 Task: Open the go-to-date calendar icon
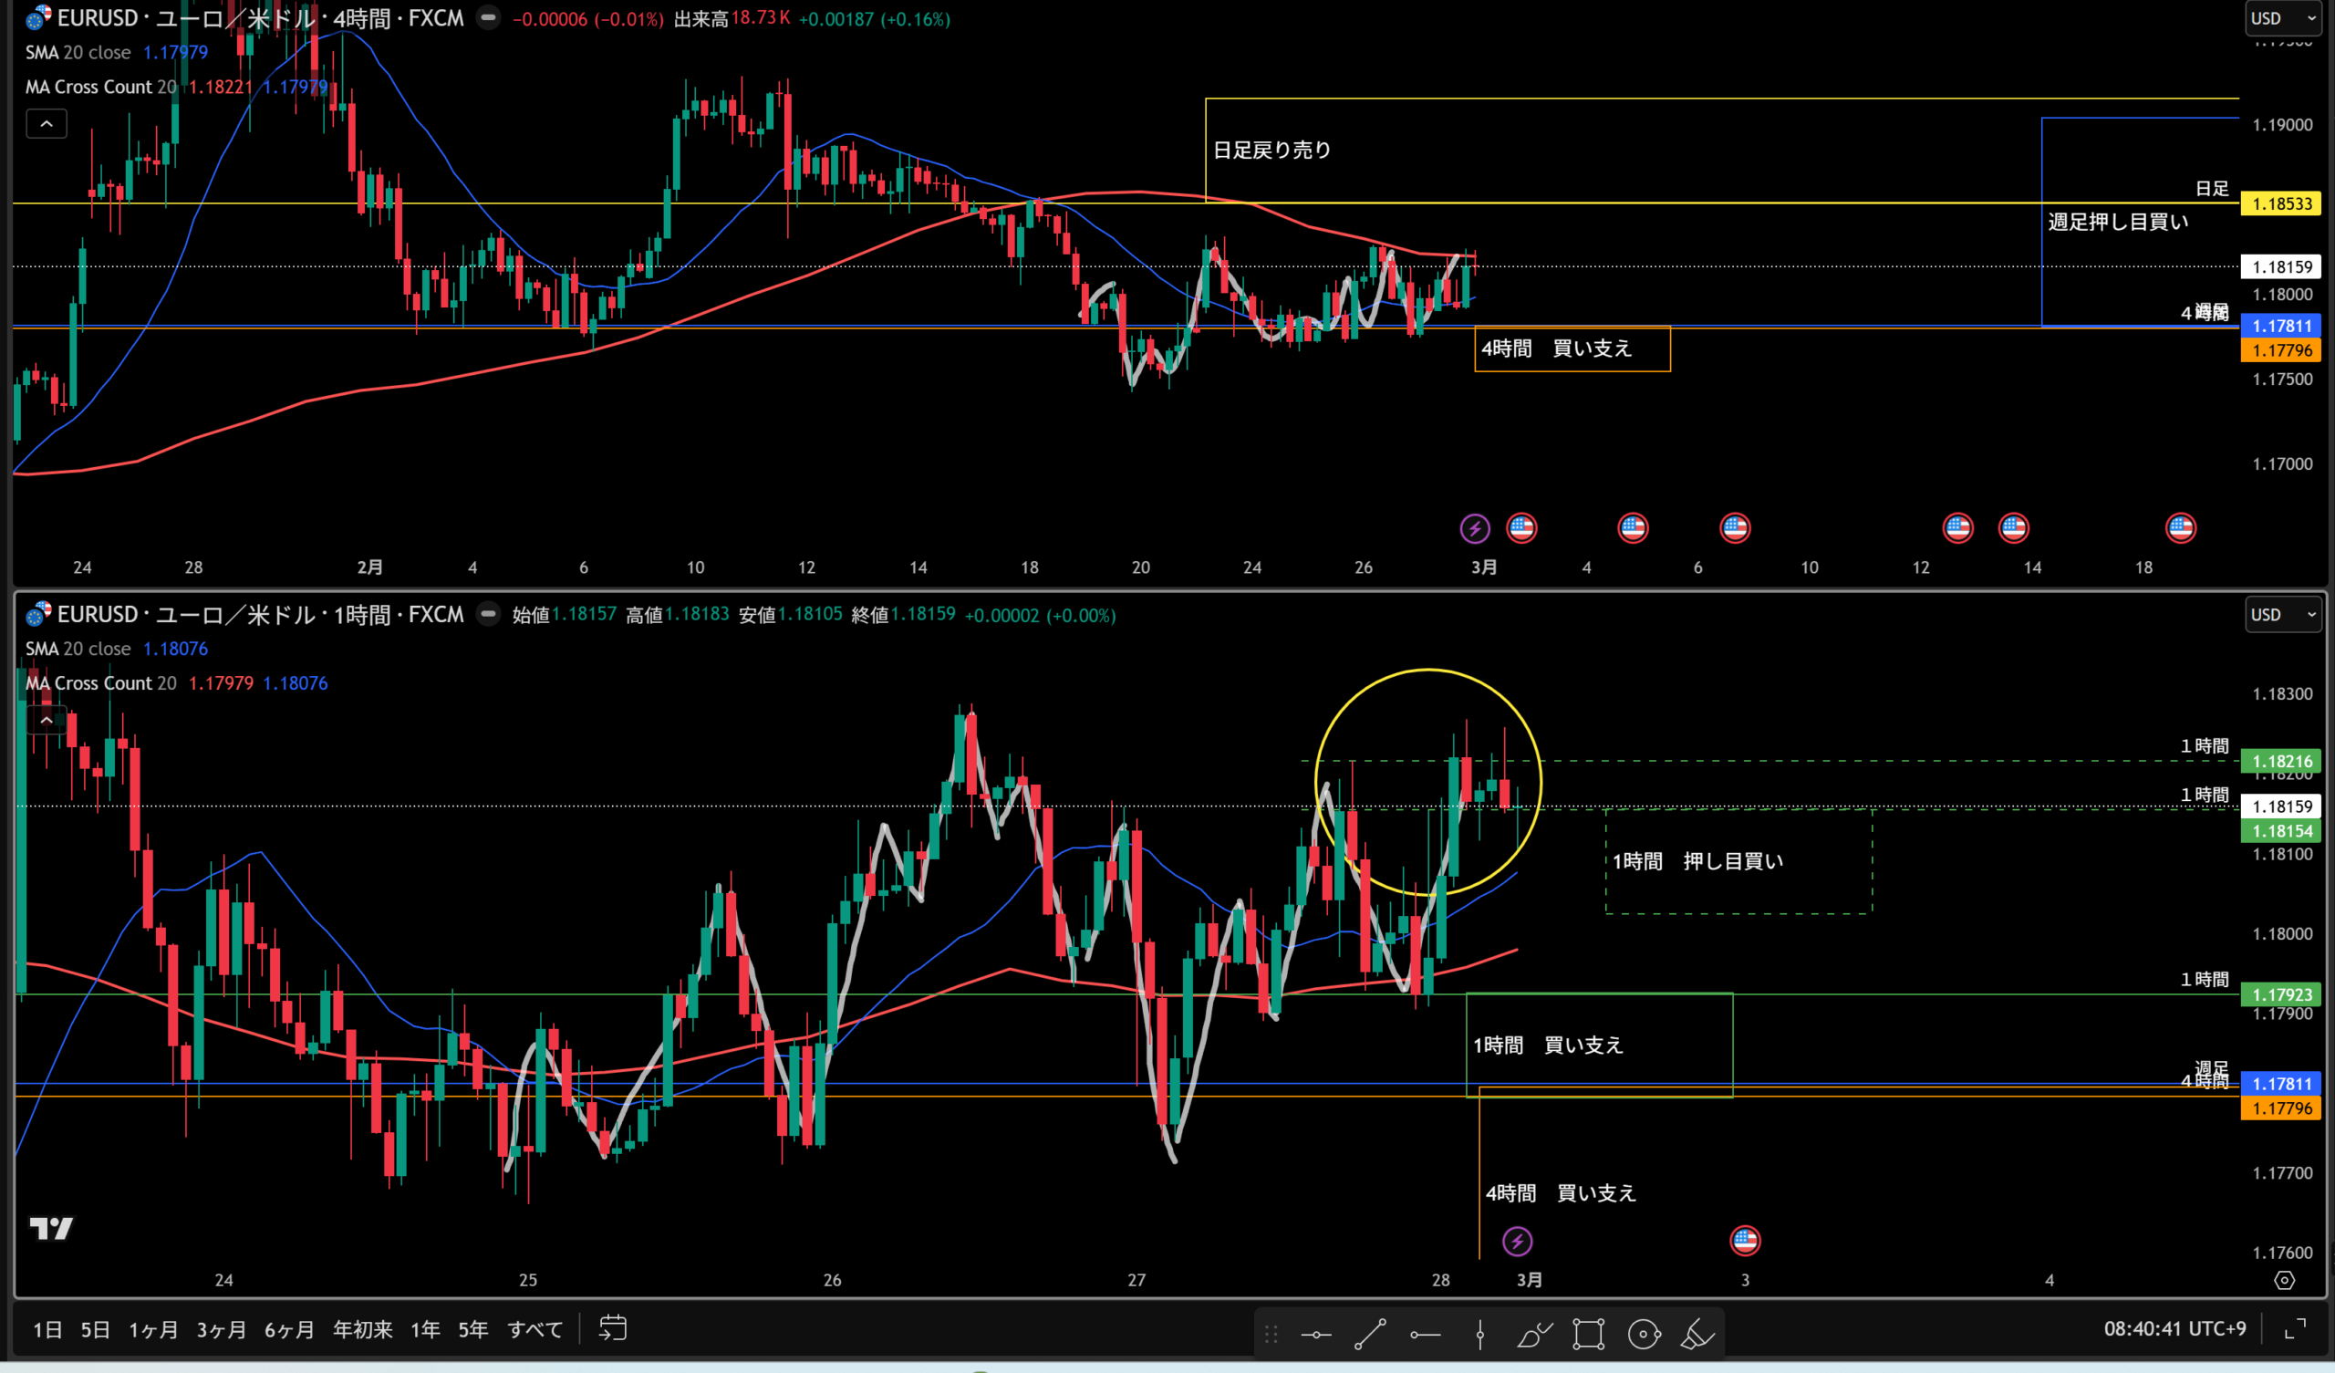click(612, 1328)
